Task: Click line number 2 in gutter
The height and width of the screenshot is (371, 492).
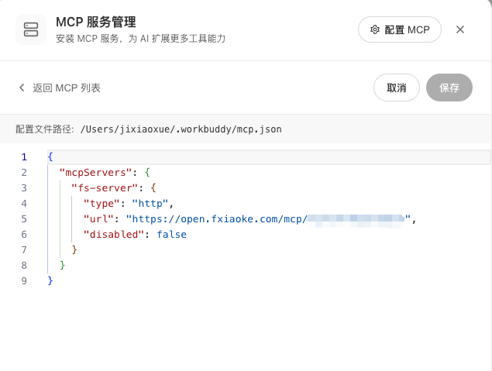Action: point(24,173)
